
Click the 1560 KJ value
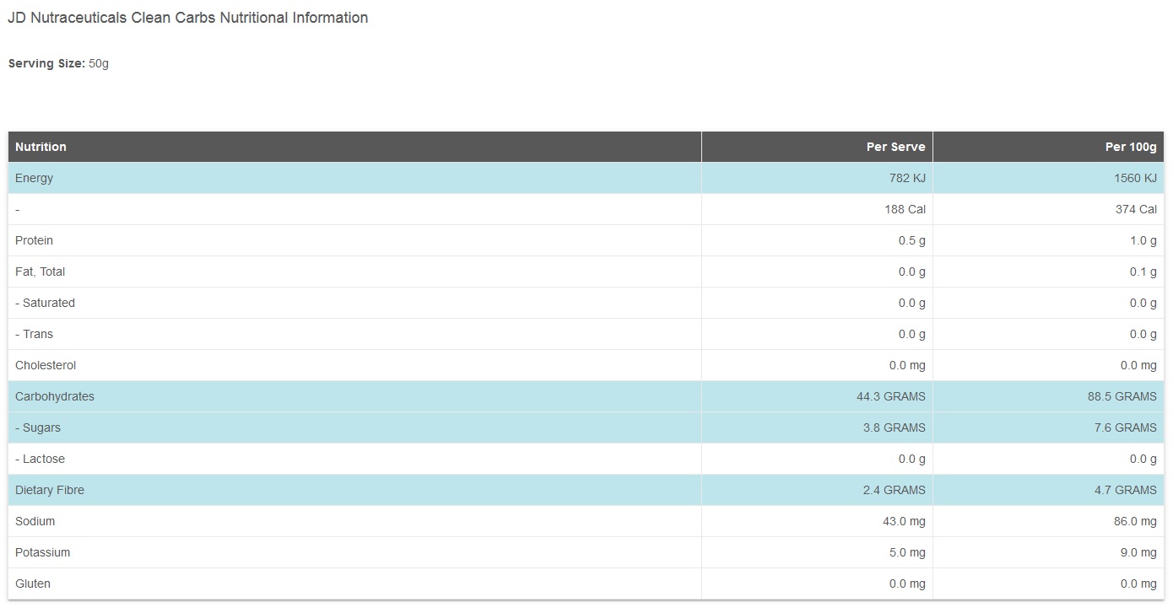click(1135, 178)
